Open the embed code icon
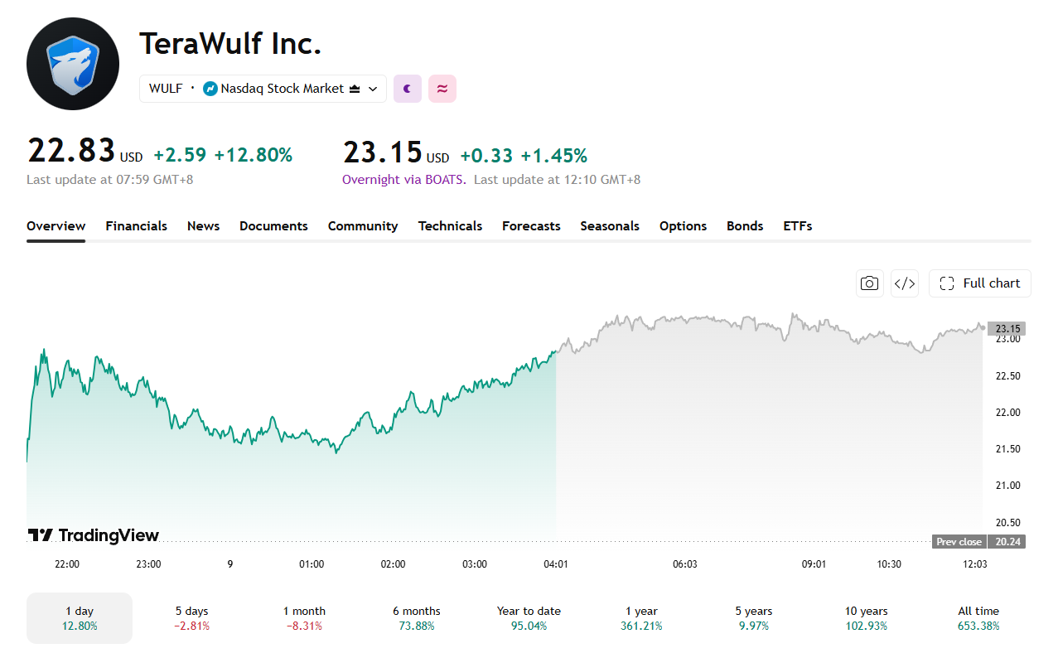1058x653 pixels. pyautogui.click(x=904, y=283)
